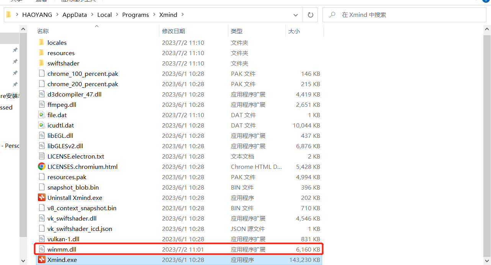This screenshot has height=265, width=491.
Task: Expand the chevron after HAOYANG in path
Action: tap(57, 15)
